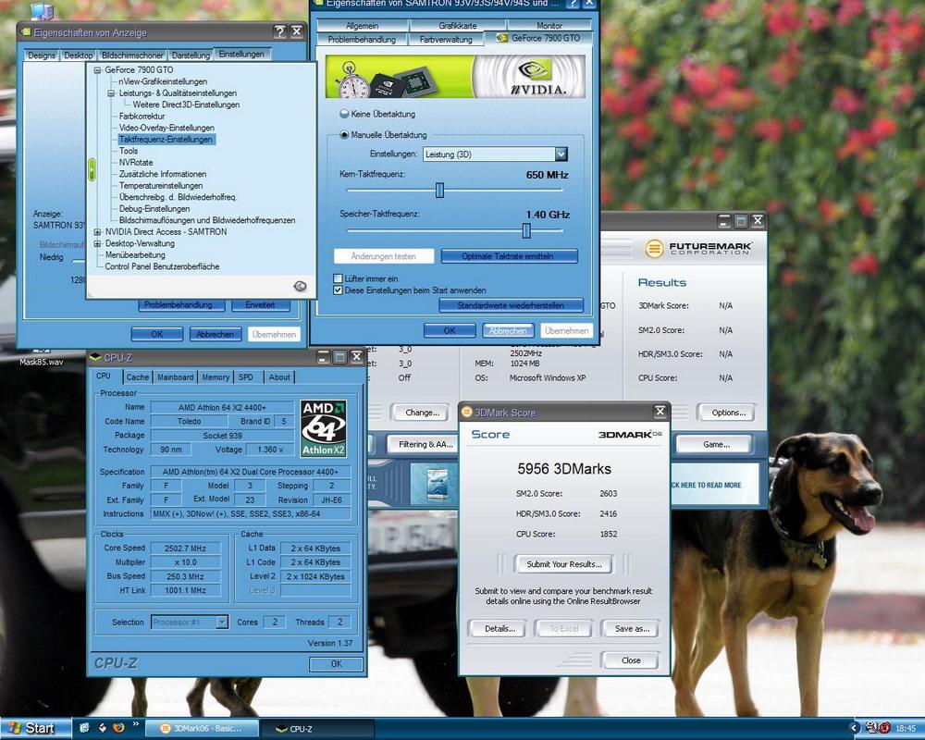The height and width of the screenshot is (740, 925).
Task: Click the Filtering & AA... button in 3DMark06
Action: 425,444
